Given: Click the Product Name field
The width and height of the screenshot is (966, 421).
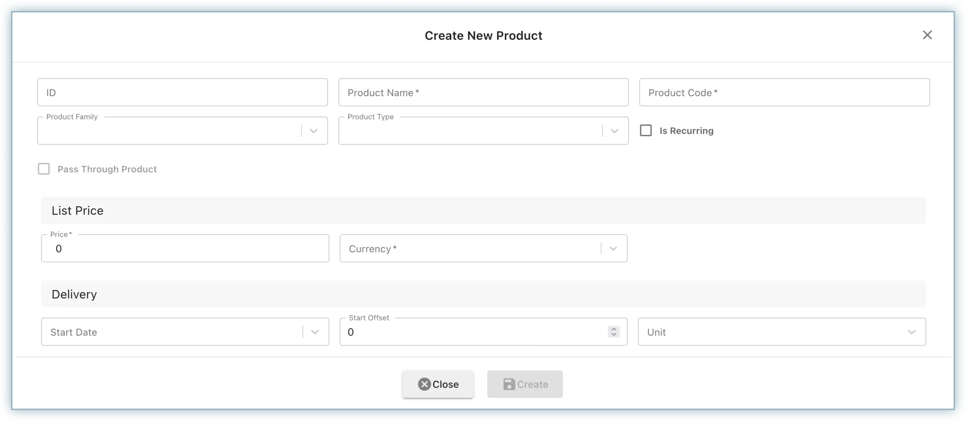Looking at the screenshot, I should pos(483,92).
